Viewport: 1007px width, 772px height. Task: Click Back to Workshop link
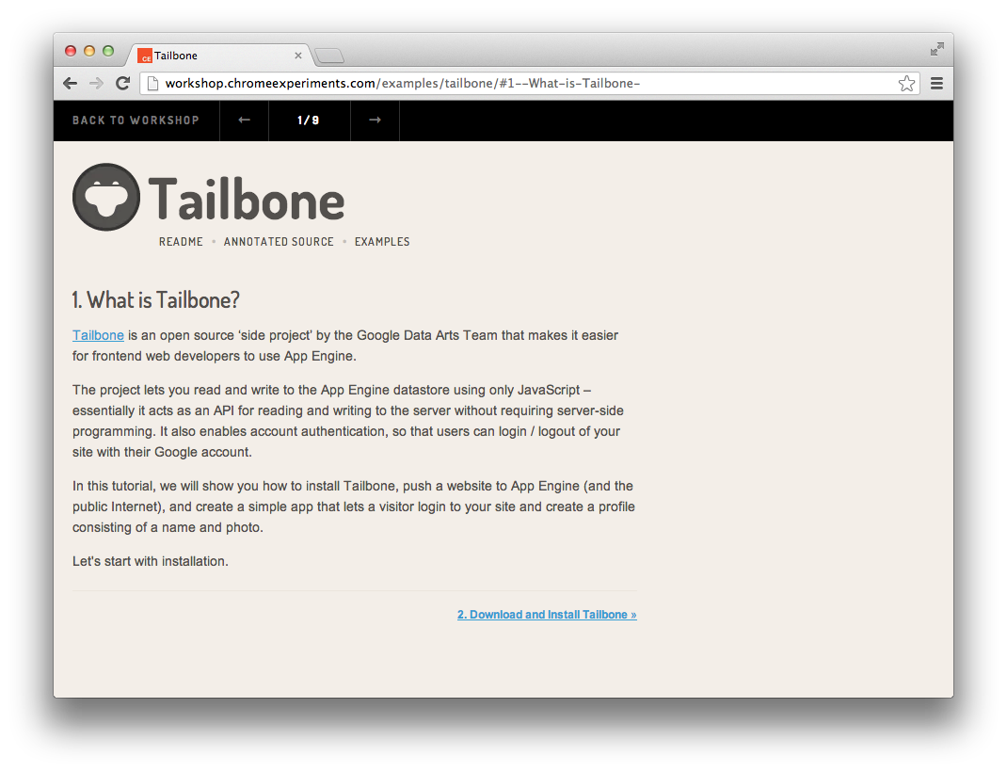(x=136, y=121)
